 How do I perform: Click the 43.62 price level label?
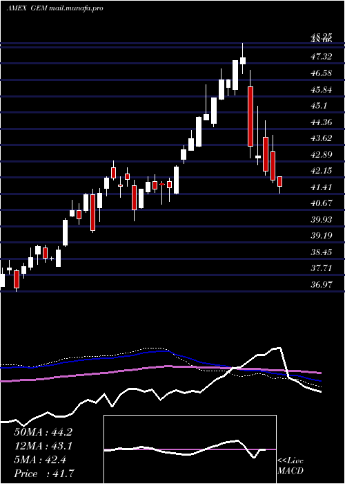tap(322, 138)
